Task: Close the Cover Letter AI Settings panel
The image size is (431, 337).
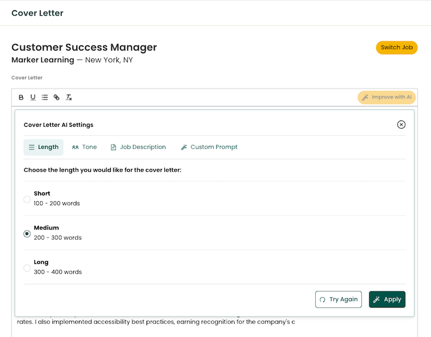Action: pyautogui.click(x=401, y=125)
